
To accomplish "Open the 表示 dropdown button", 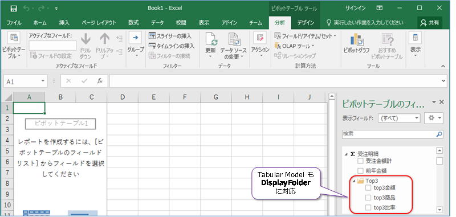I will 416,45.
